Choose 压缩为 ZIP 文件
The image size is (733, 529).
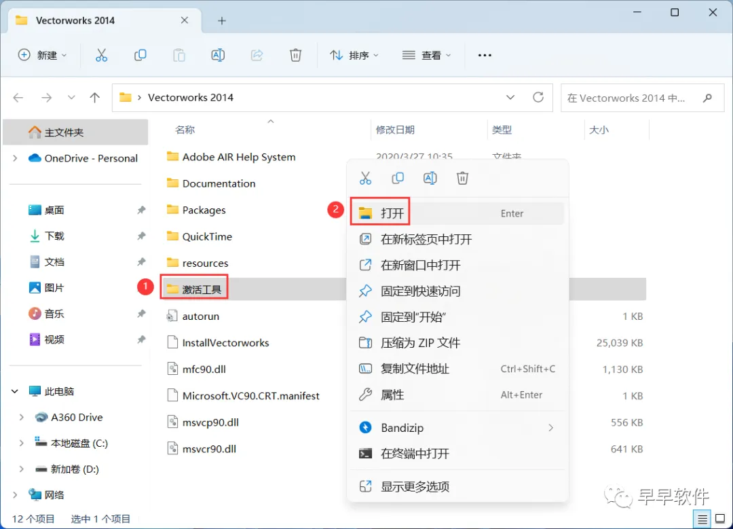457,343
